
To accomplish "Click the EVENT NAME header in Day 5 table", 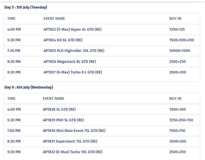I will [54, 19].
